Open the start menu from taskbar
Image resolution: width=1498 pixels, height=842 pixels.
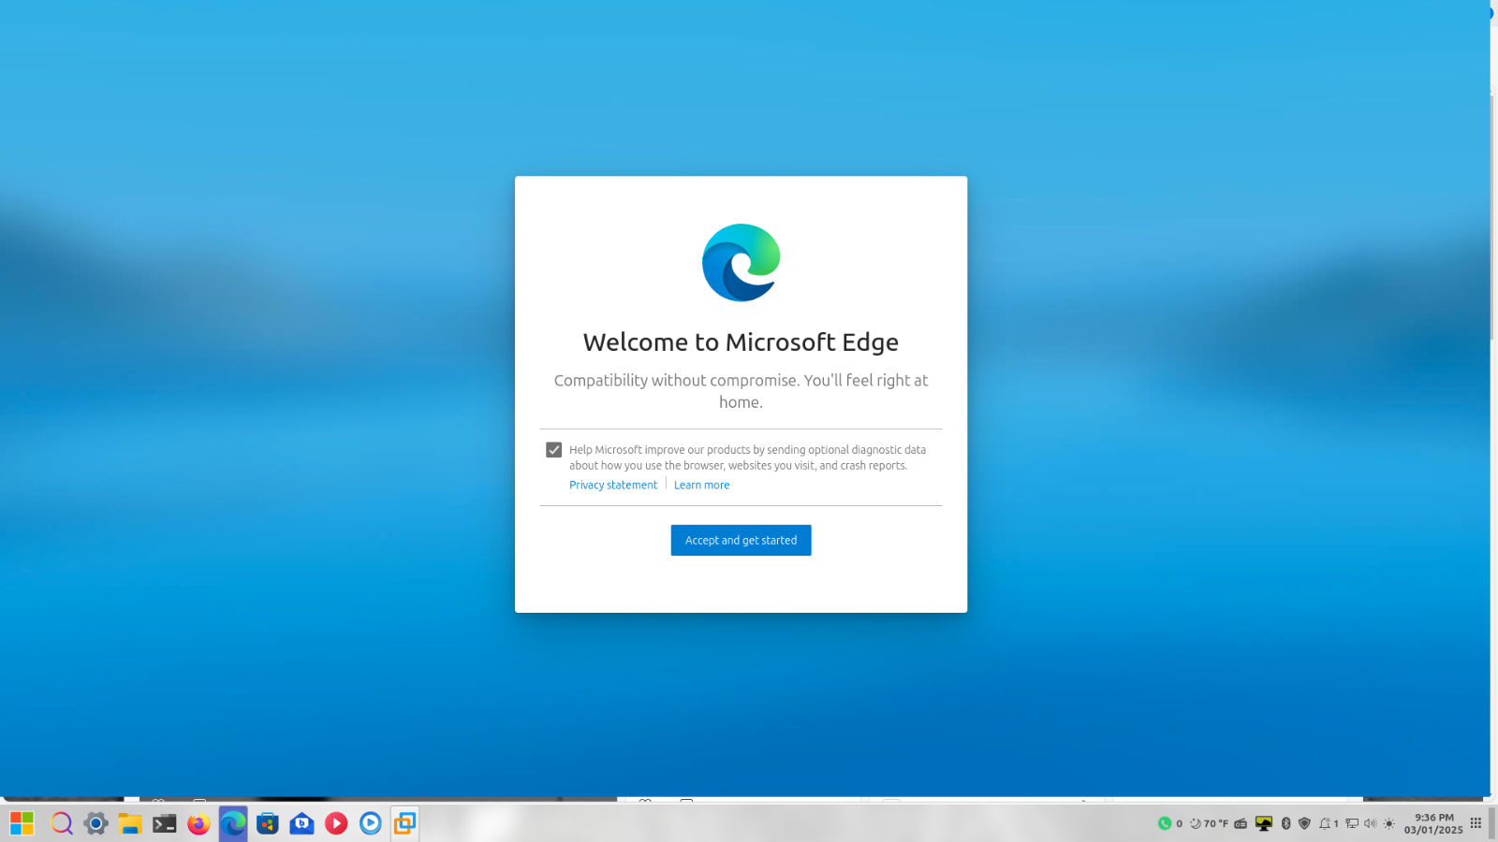[22, 823]
